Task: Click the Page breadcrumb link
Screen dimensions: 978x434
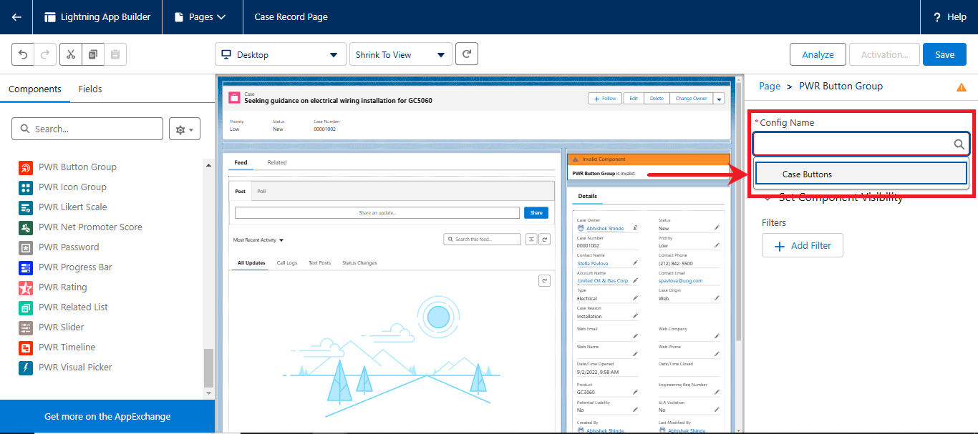Action: [x=770, y=86]
